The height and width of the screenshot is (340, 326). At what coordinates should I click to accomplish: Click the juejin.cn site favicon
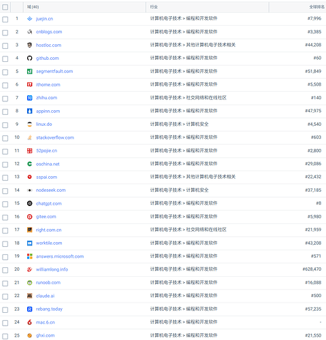coord(30,18)
